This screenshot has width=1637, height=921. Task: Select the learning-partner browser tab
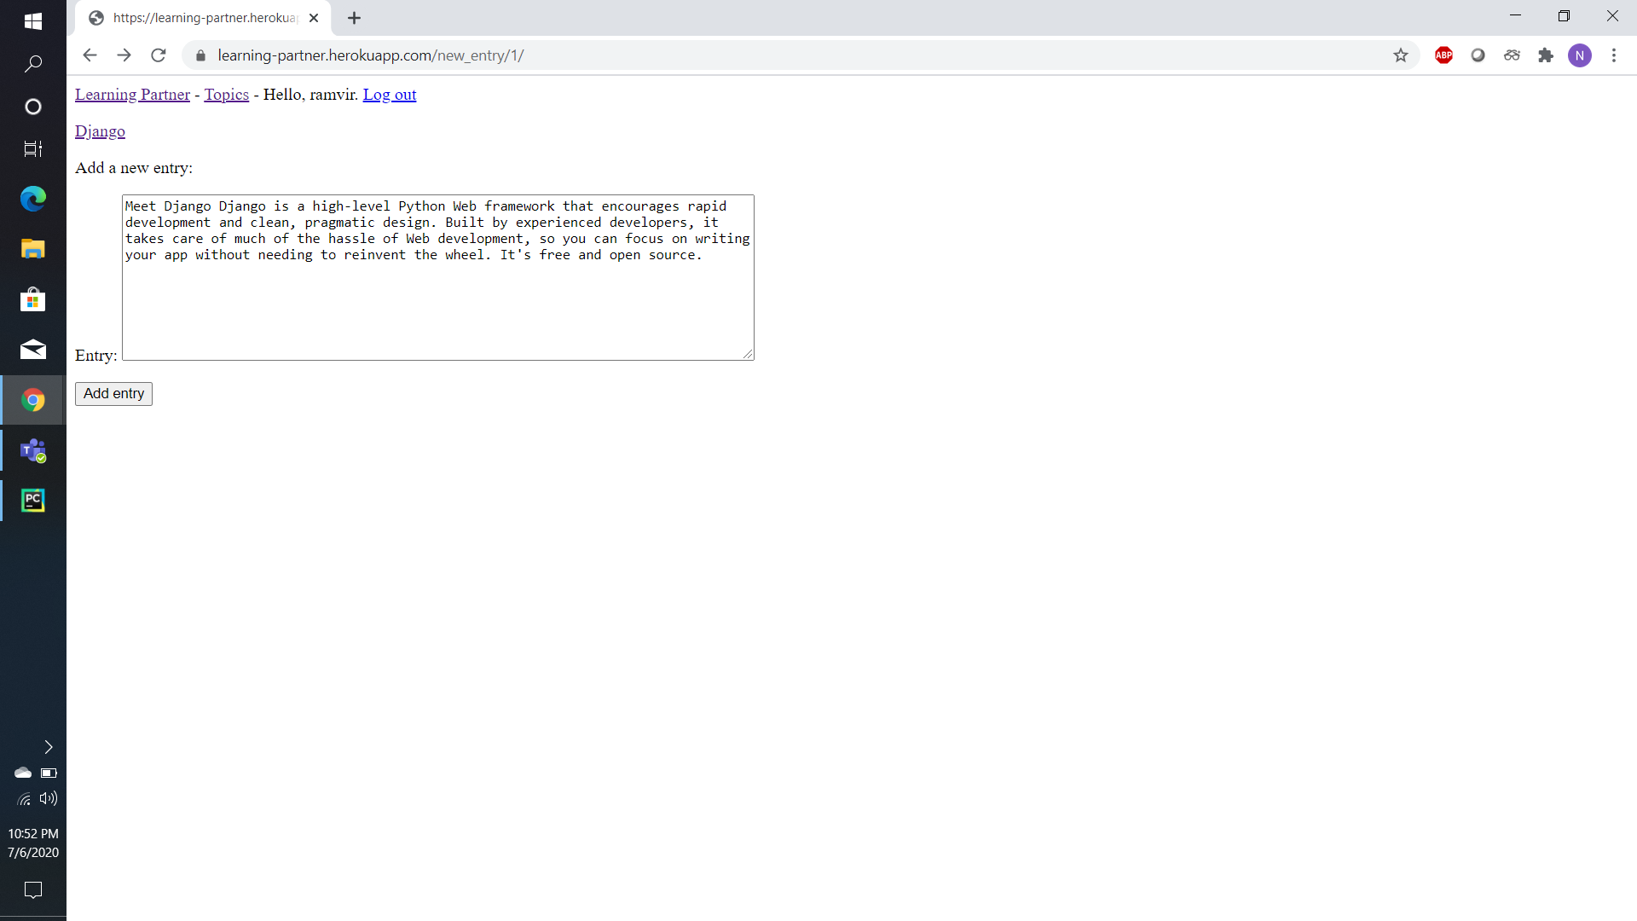point(196,17)
